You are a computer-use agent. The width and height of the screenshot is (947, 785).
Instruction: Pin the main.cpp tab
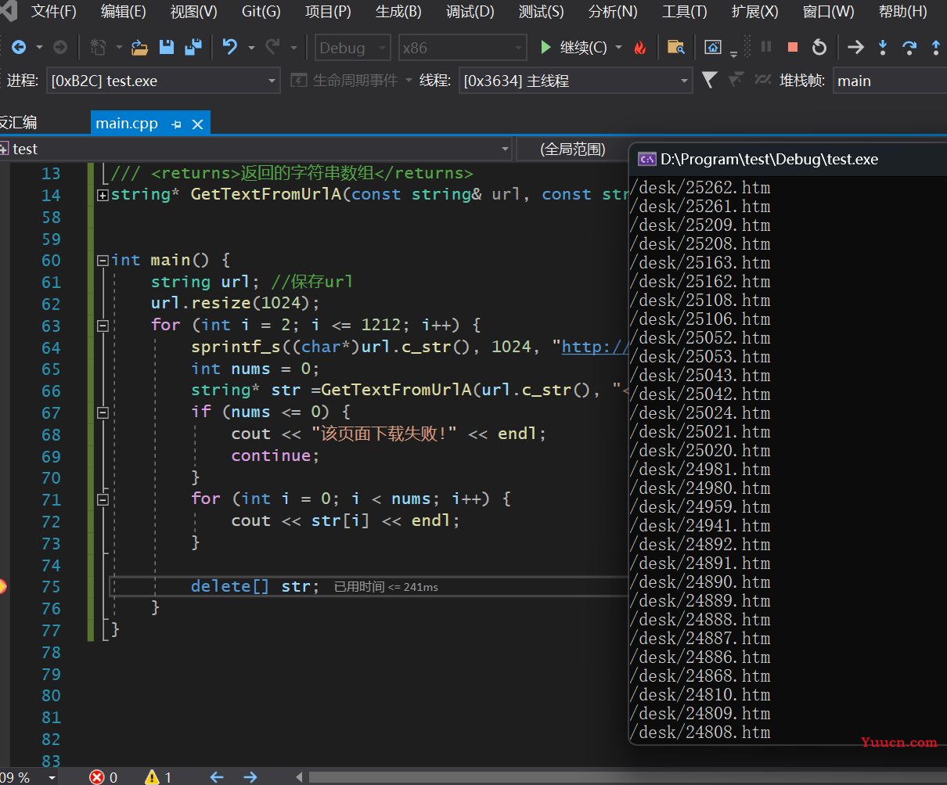pos(176,124)
